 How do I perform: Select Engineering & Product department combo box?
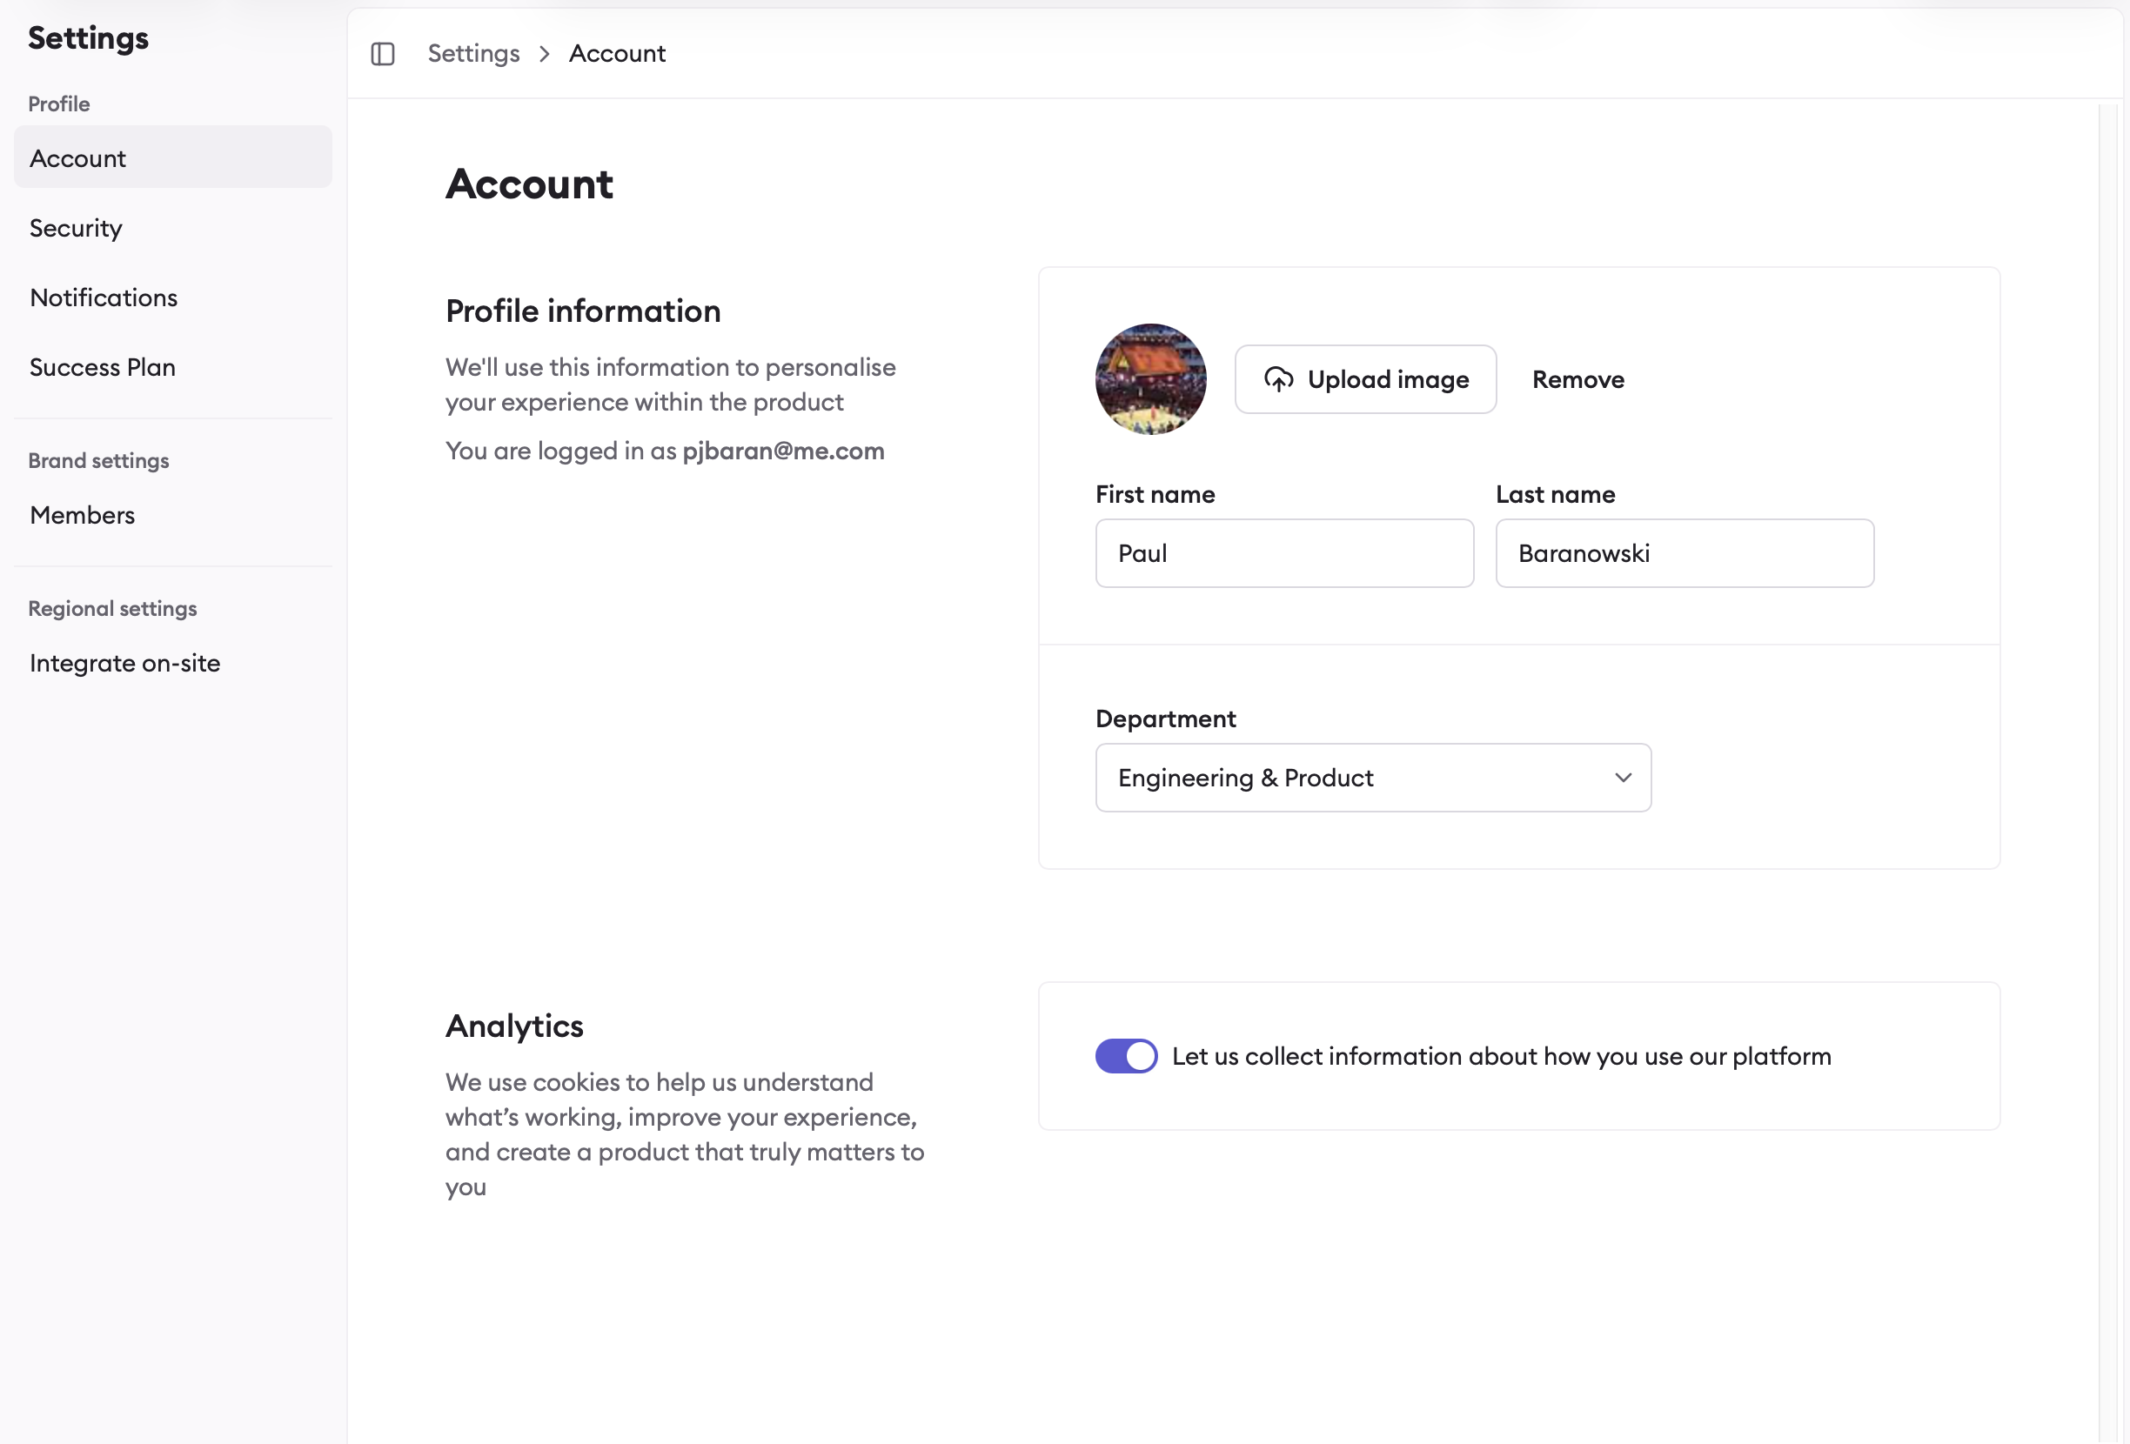1371,777
